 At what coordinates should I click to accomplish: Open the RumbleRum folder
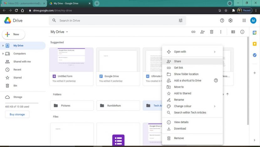118,106
